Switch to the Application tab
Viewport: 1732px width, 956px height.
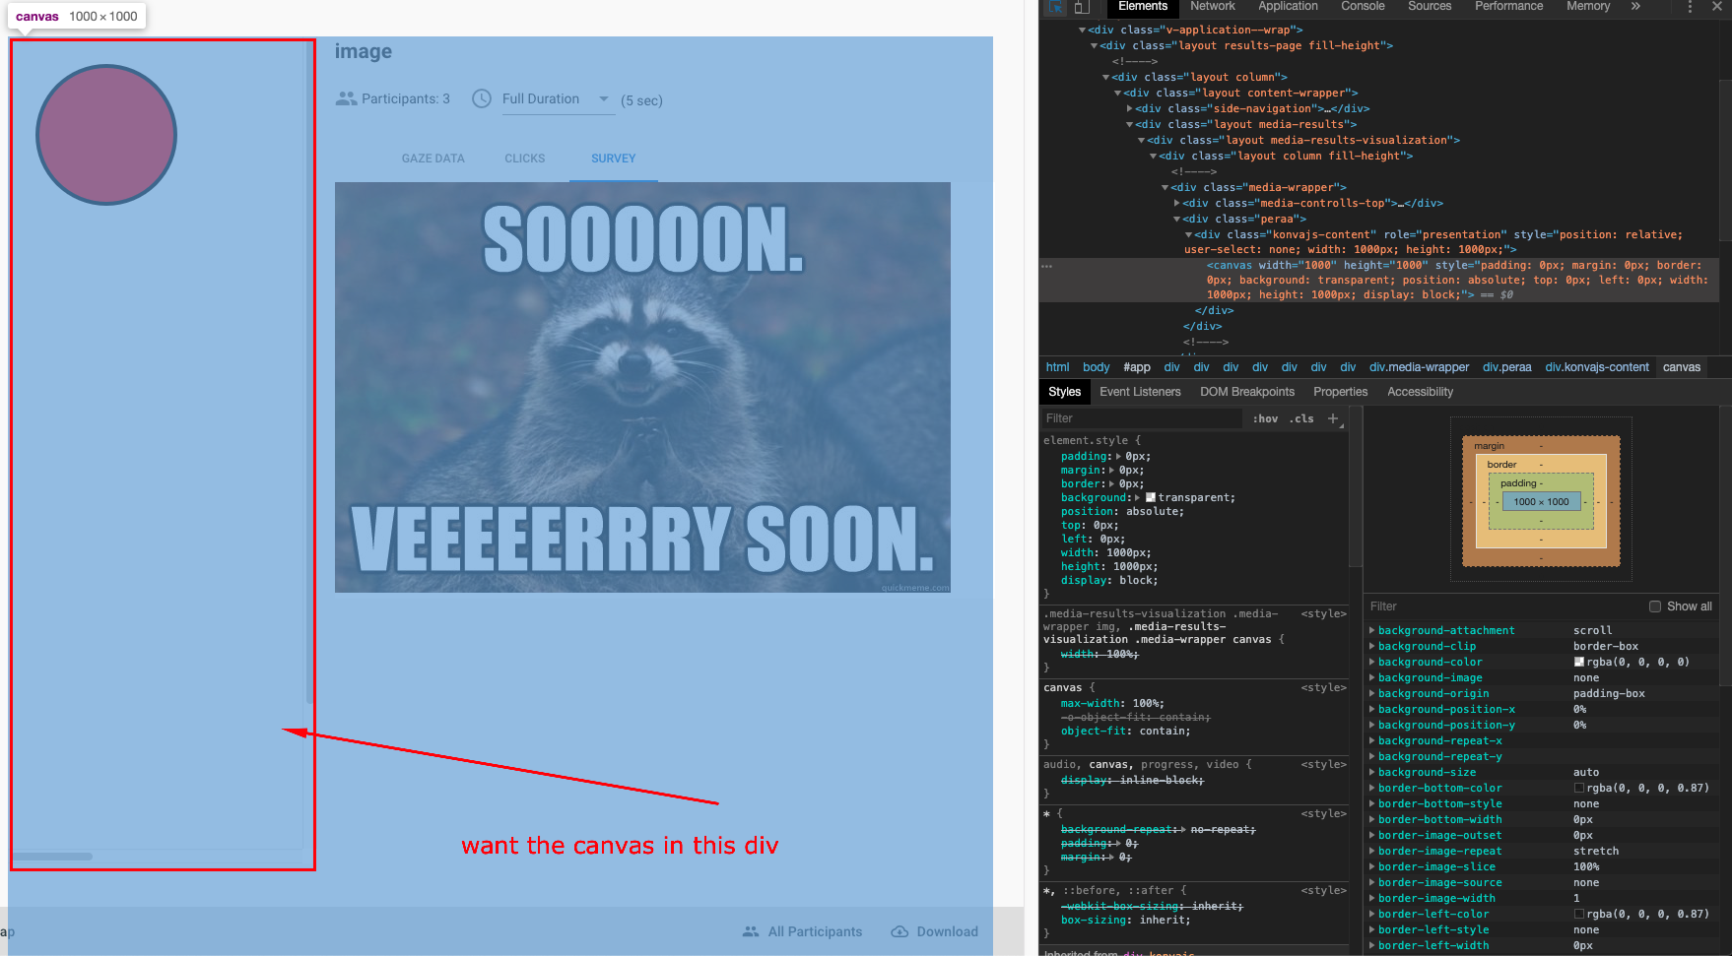coord(1288,6)
